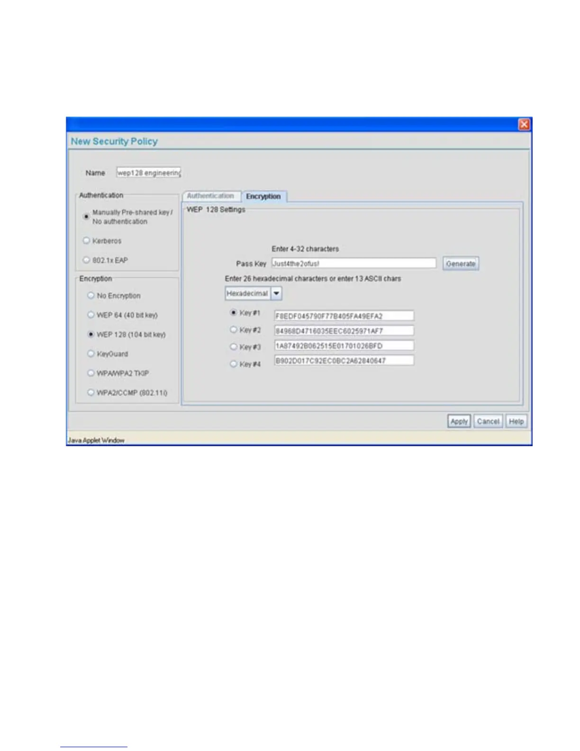This screenshot has height=751, width=580.
Task: Click the Generate button
Action: pyautogui.click(x=461, y=264)
